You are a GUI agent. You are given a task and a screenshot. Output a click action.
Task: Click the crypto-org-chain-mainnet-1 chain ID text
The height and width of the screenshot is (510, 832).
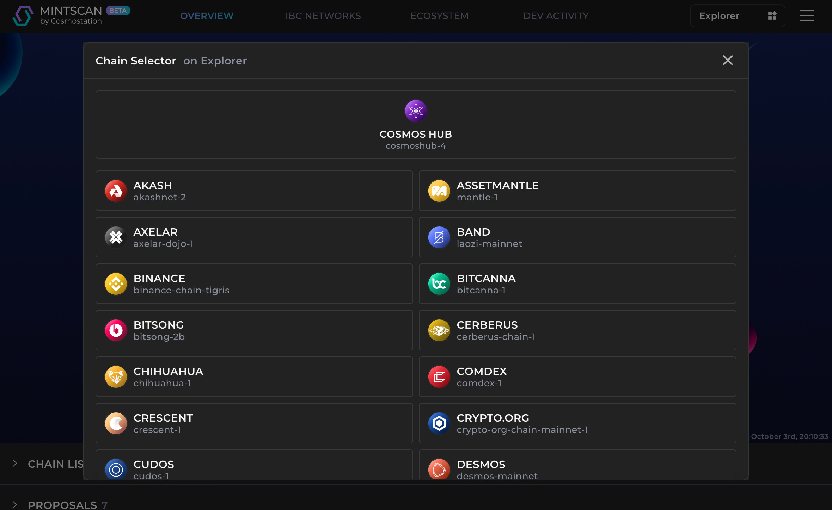[522, 430]
